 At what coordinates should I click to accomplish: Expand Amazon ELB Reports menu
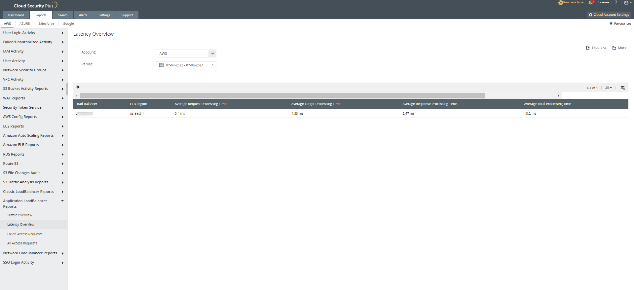[34, 145]
